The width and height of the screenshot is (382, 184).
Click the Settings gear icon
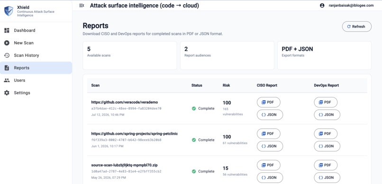7,93
